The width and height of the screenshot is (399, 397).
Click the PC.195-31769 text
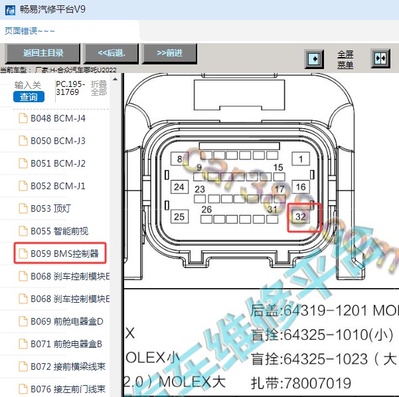[x=70, y=88]
